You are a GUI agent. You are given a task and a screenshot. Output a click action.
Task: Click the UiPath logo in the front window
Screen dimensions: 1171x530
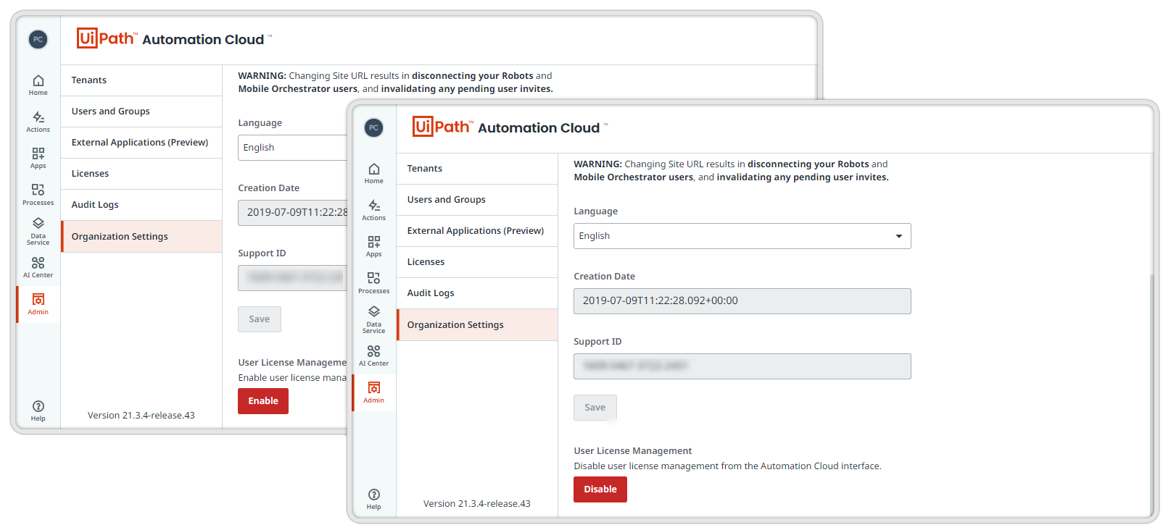(442, 127)
